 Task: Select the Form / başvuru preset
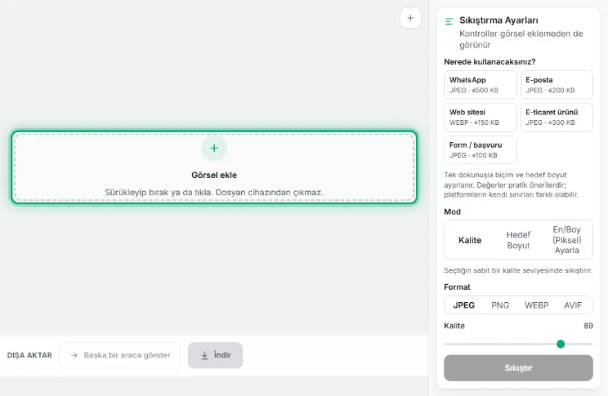(x=480, y=150)
